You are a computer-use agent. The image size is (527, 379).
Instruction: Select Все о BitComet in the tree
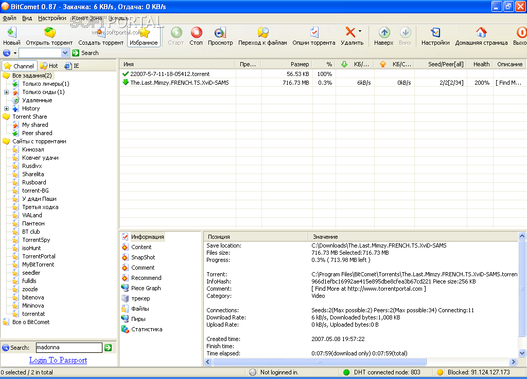(x=31, y=322)
